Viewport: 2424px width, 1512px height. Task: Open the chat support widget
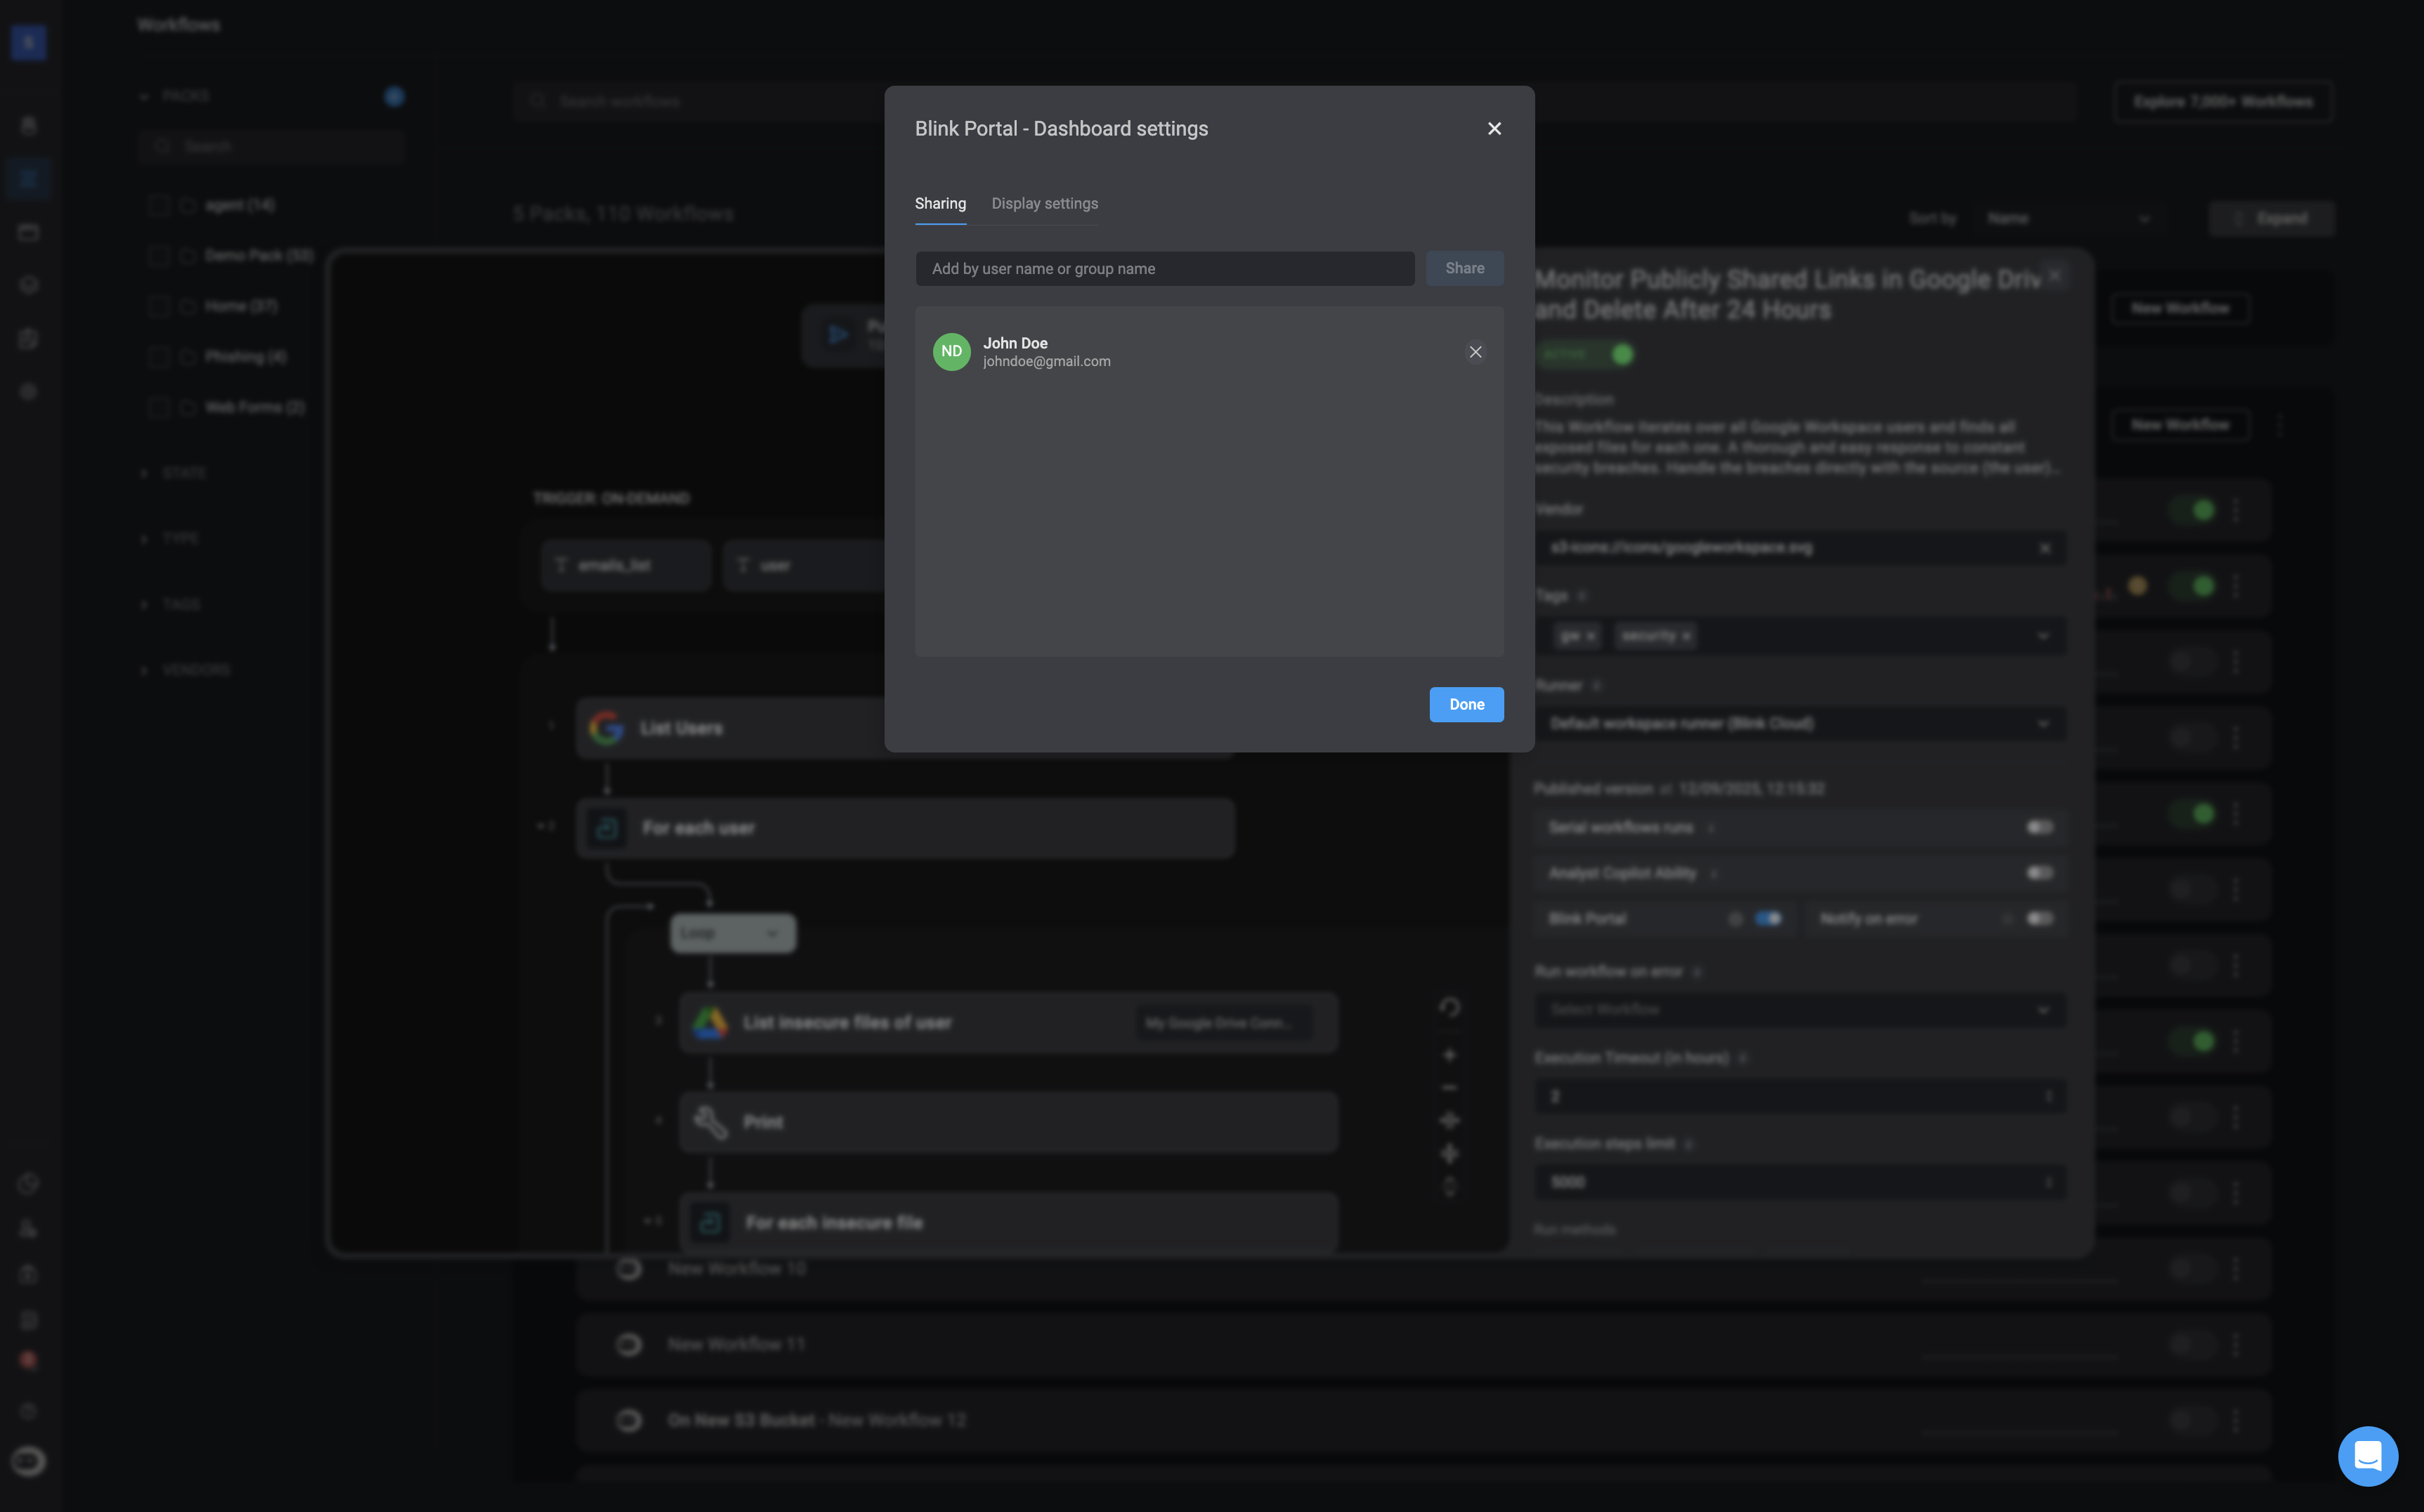click(x=2367, y=1455)
